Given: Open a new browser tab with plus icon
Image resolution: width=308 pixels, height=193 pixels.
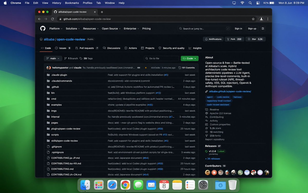Looking at the screenshot, I should pos(102,12).
